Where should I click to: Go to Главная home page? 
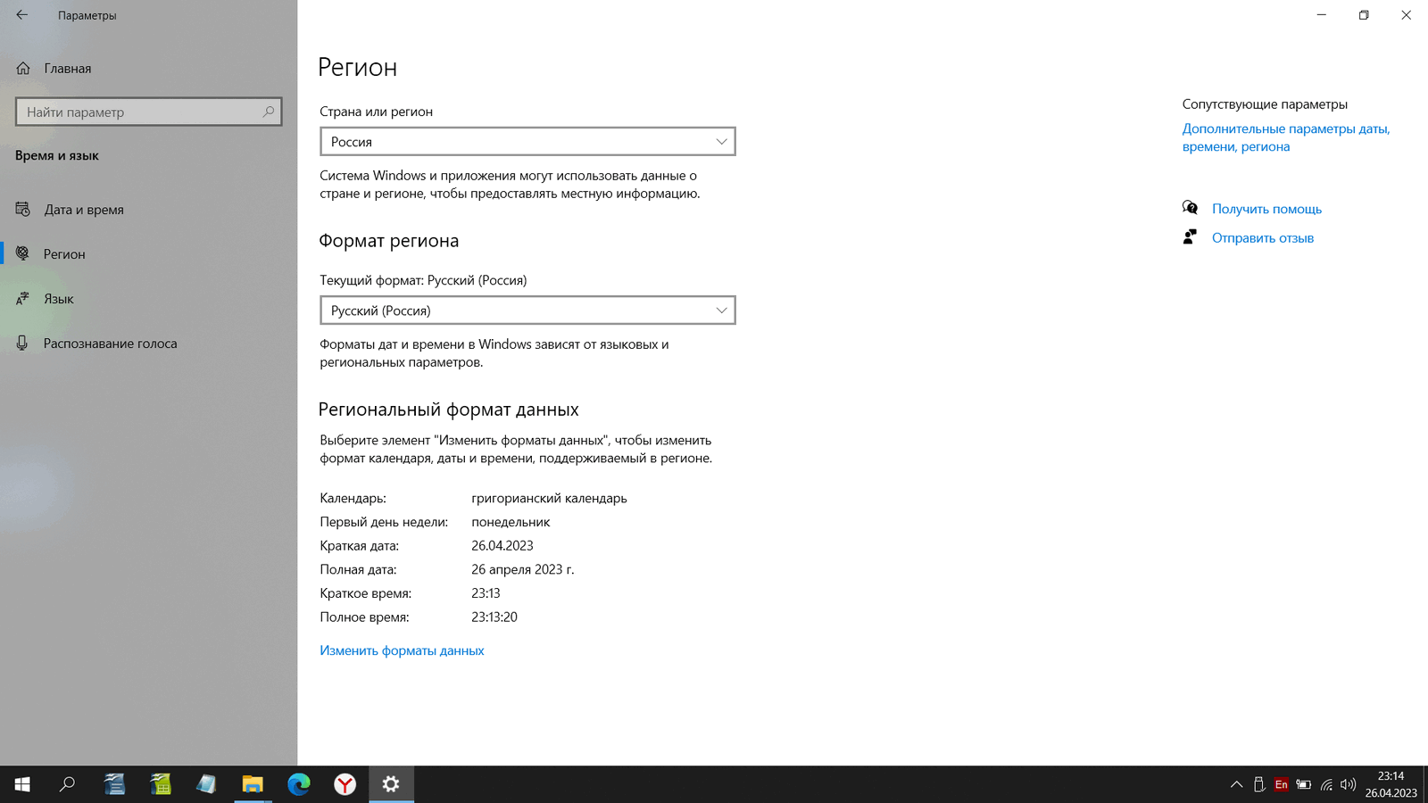coord(67,69)
